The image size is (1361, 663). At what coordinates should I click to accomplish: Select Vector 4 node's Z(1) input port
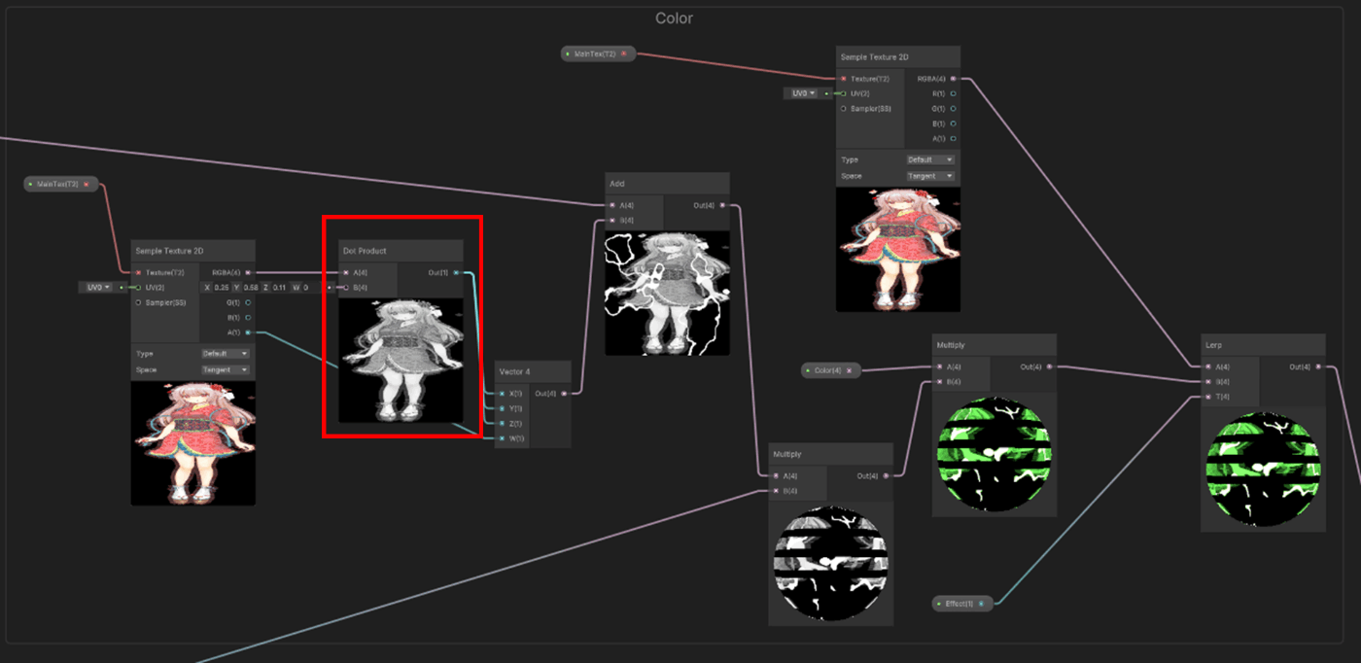502,423
